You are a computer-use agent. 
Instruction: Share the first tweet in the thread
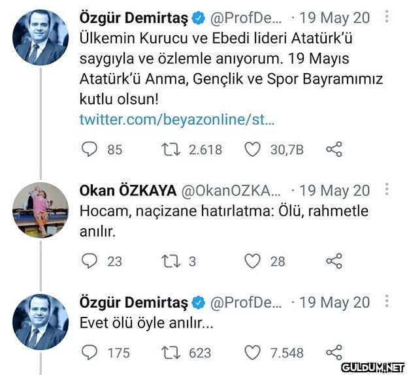click(334, 150)
